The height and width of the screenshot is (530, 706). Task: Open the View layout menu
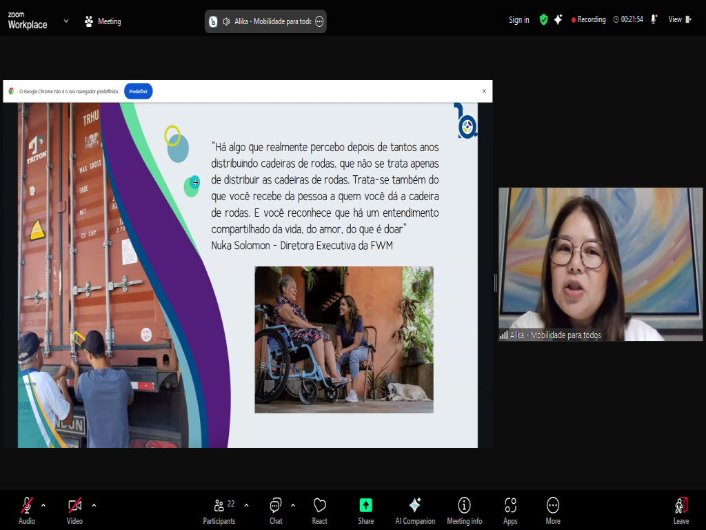679,20
